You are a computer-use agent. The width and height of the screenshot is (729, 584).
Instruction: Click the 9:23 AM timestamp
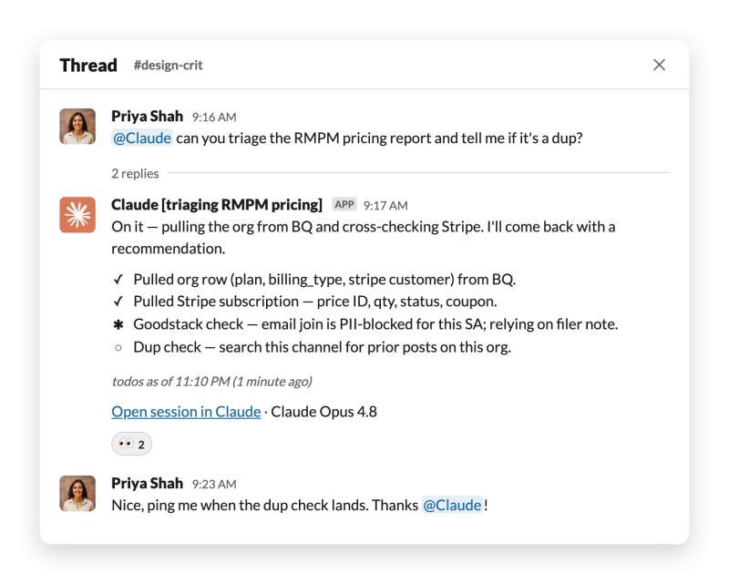214,484
